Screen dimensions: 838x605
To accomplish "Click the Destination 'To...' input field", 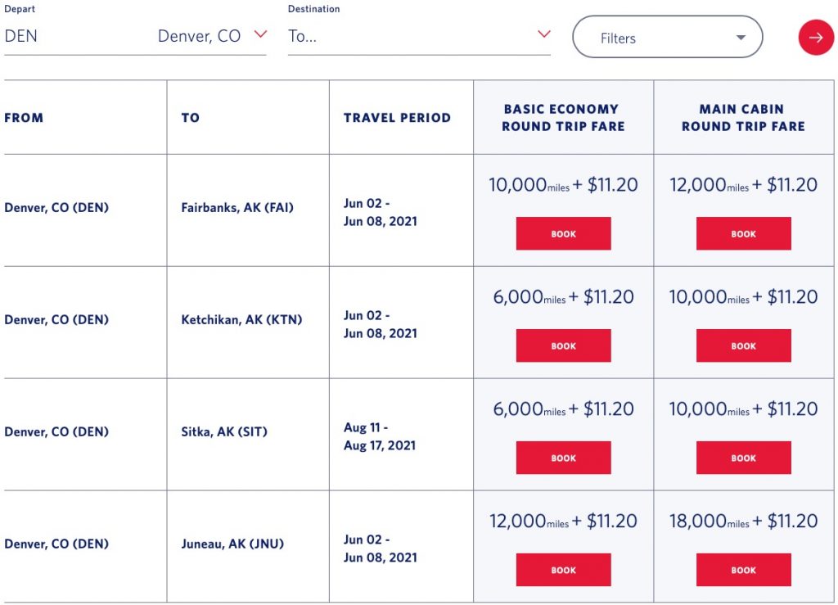I will click(409, 37).
